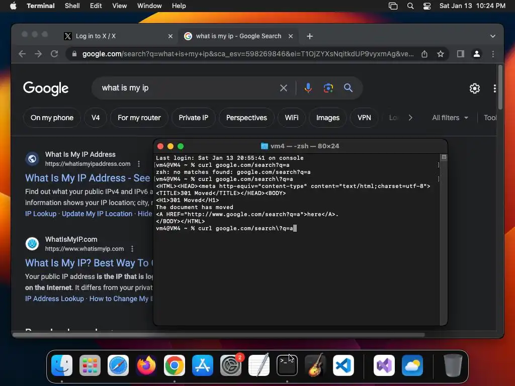This screenshot has width=515, height=386.
Task: Select the V4 filter chip
Action: pyautogui.click(x=96, y=118)
